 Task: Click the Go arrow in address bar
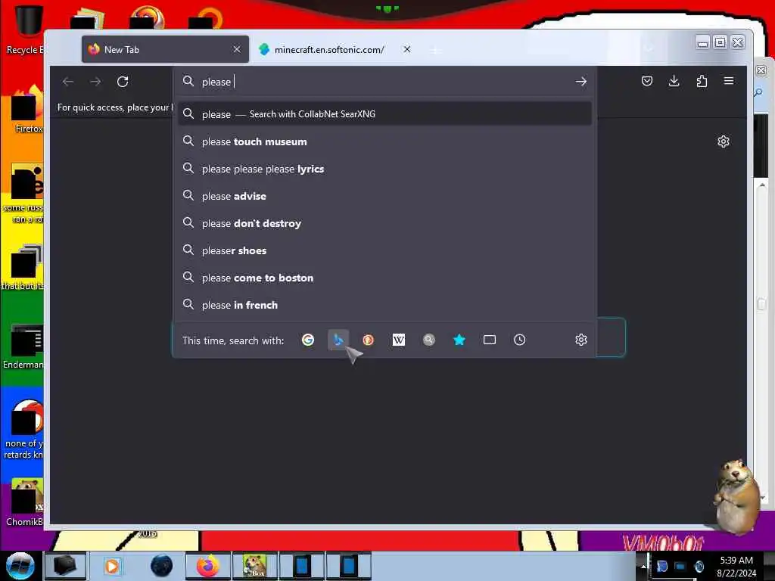(x=580, y=82)
